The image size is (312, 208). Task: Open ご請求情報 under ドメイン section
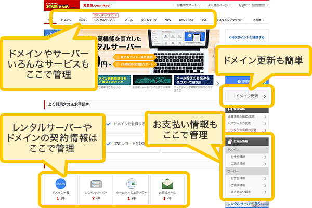point(238,164)
